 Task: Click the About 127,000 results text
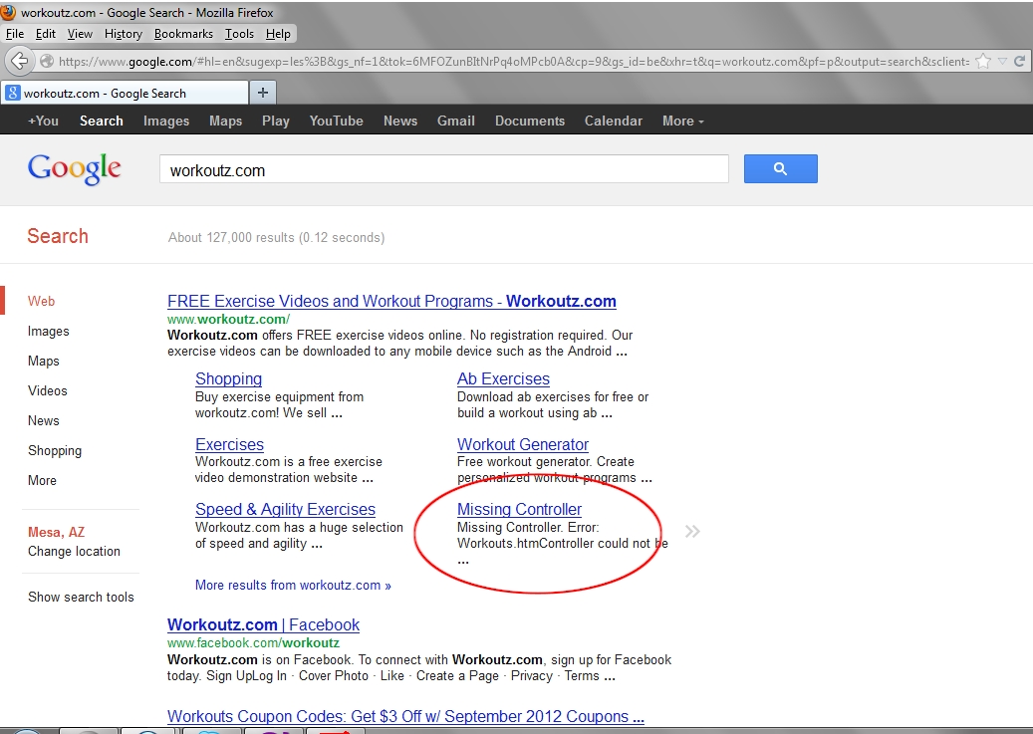pos(277,237)
